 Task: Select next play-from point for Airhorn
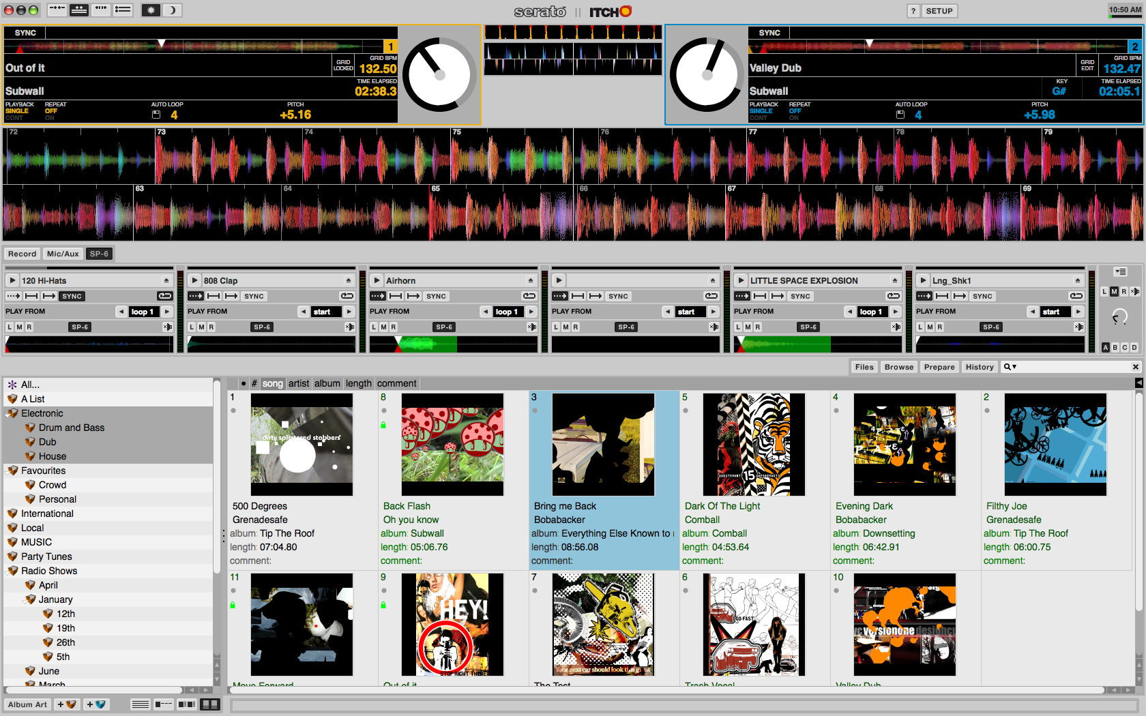[x=531, y=312]
